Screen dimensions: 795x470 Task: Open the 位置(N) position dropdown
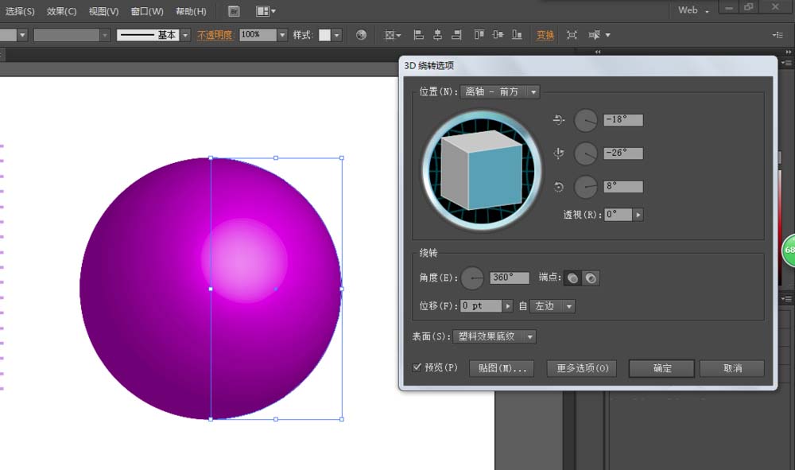531,91
